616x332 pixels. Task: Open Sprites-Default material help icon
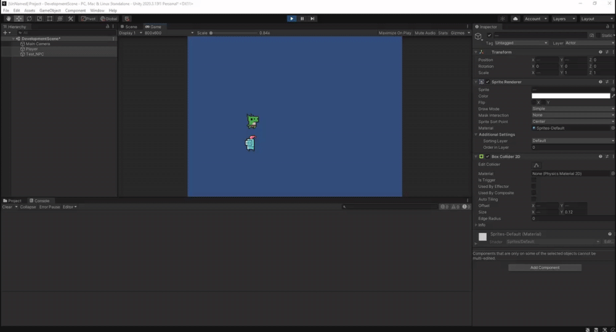(x=610, y=234)
